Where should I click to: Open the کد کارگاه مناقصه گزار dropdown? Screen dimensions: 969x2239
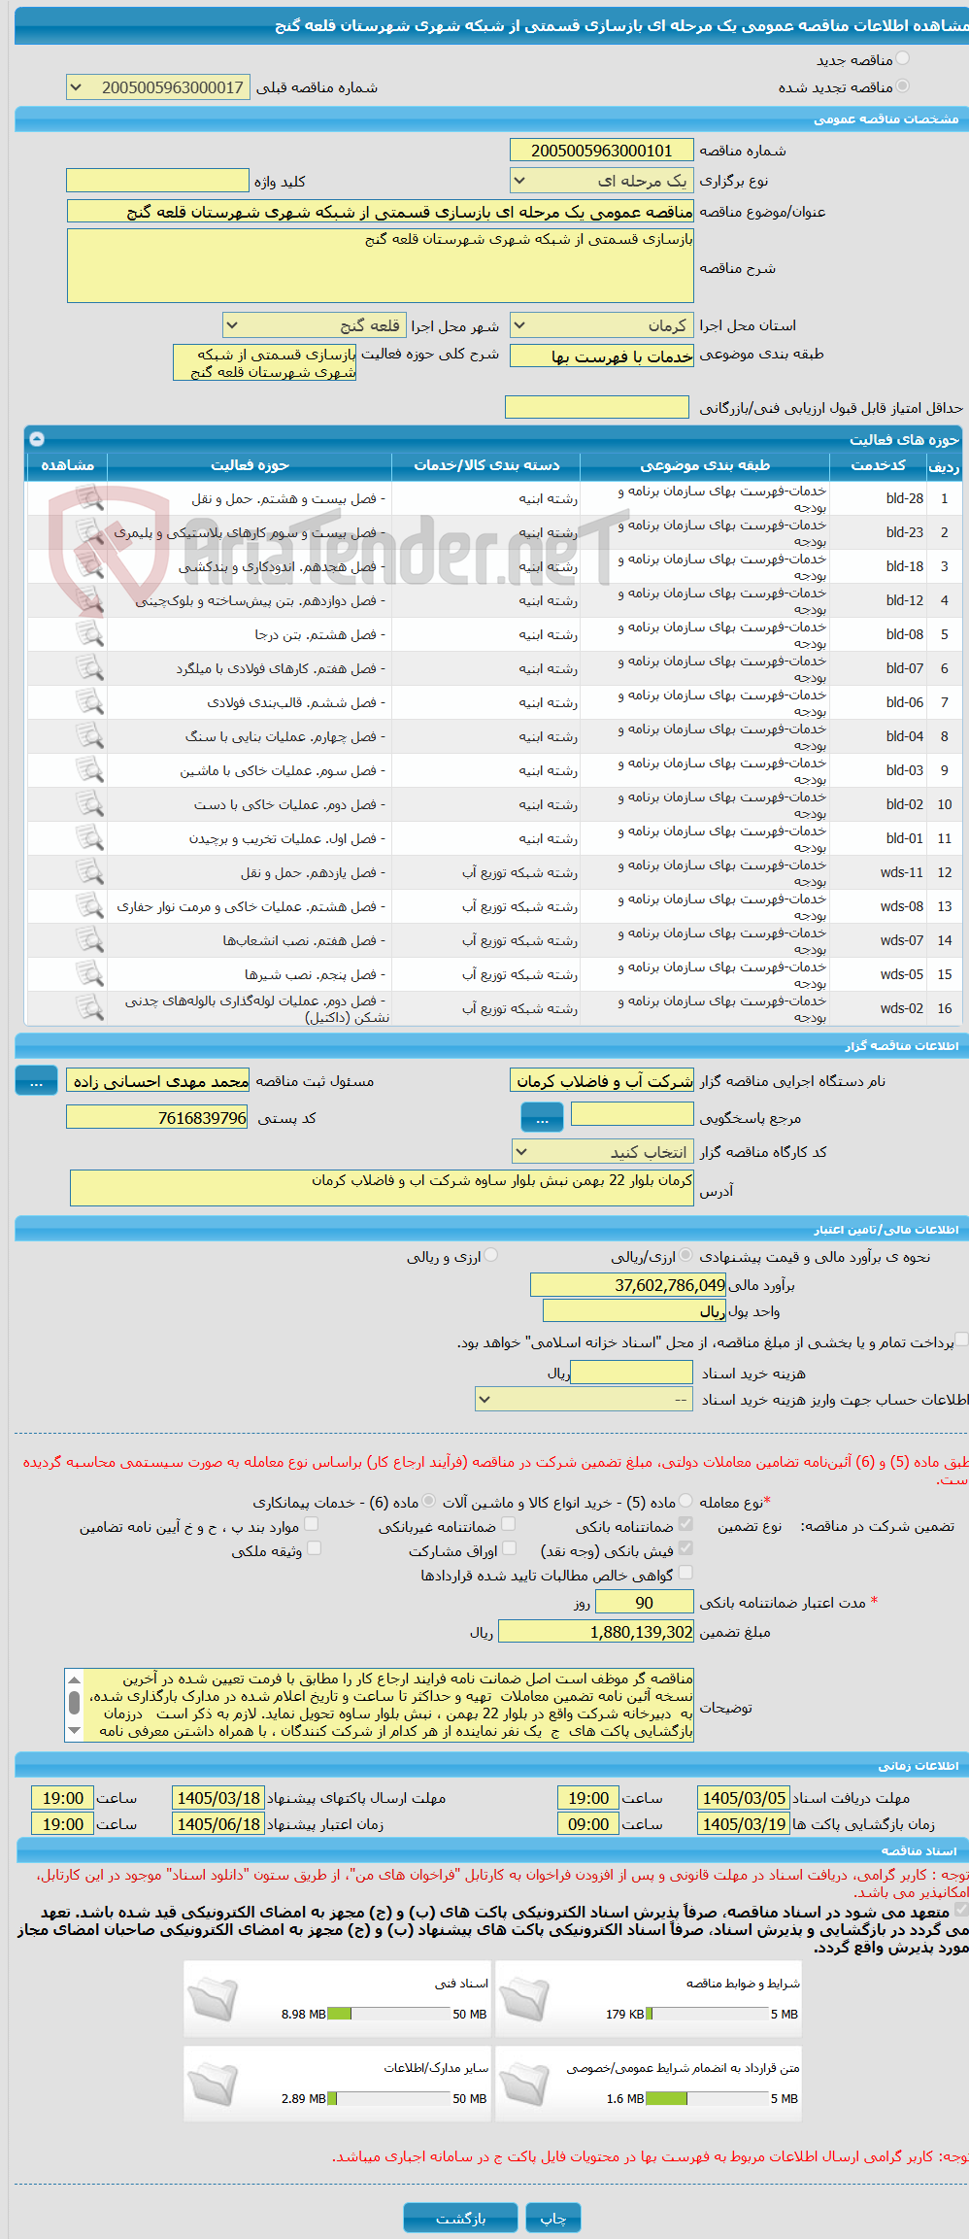pos(603,1152)
